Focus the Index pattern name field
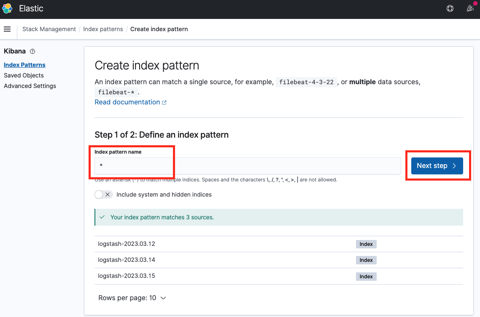This screenshot has height=317, width=480. [248, 166]
